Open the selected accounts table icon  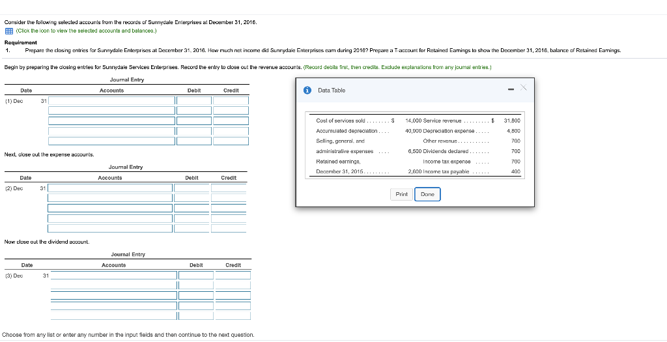tap(8, 31)
